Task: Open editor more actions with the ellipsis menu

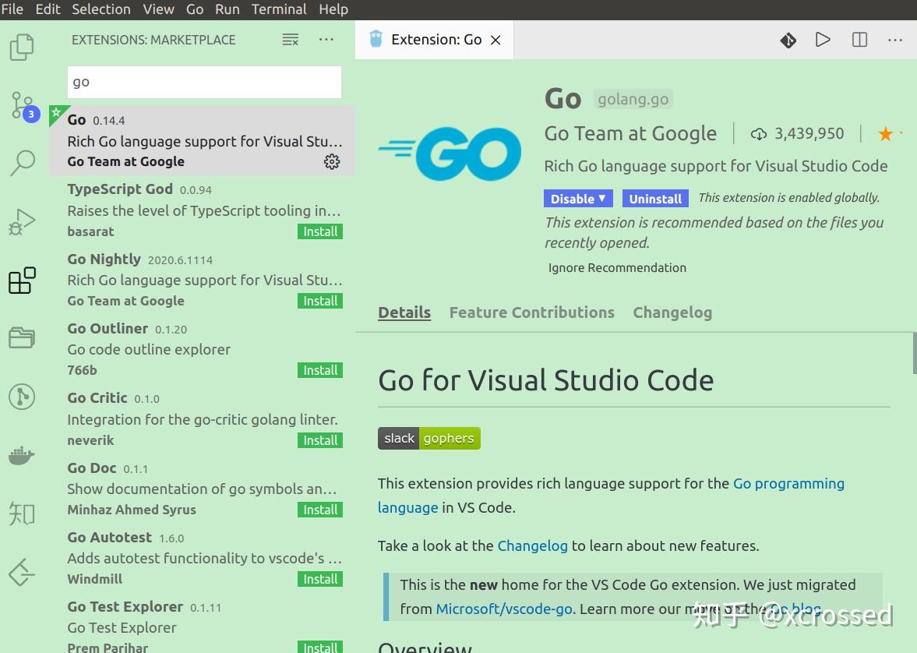Action: tap(894, 40)
